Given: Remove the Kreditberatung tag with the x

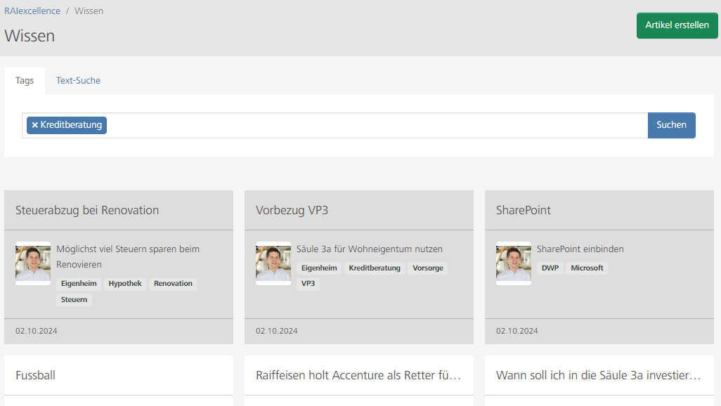Looking at the screenshot, I should click(x=35, y=125).
